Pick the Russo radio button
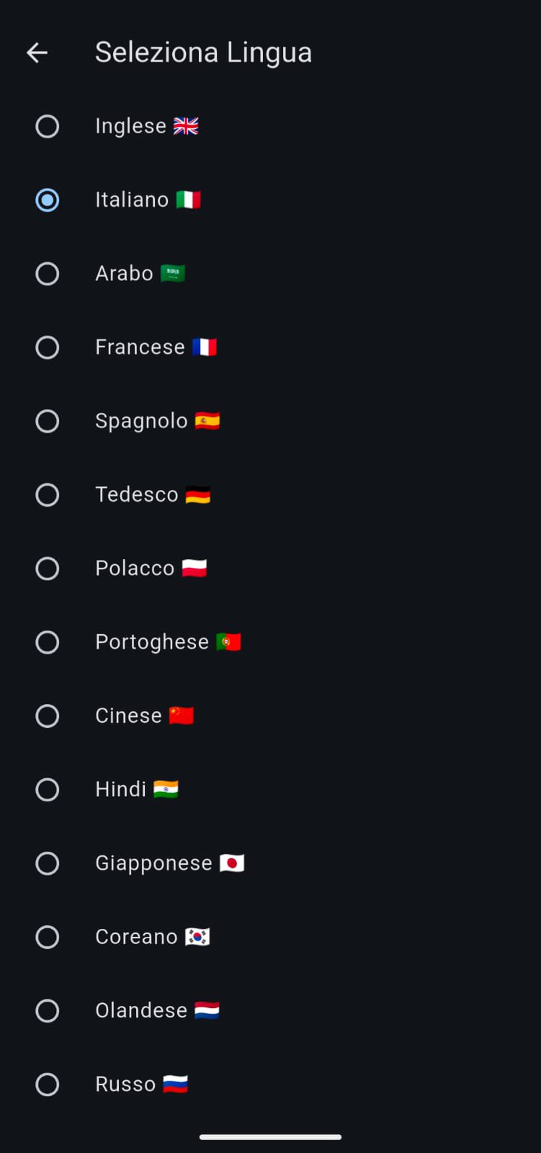541x1153 pixels. [x=48, y=1085]
